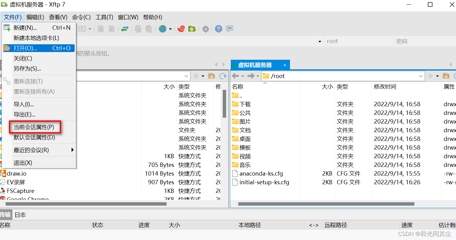The image size is (456, 240).
Task: Click the bookmark star in the local pane
Action: [196, 76]
